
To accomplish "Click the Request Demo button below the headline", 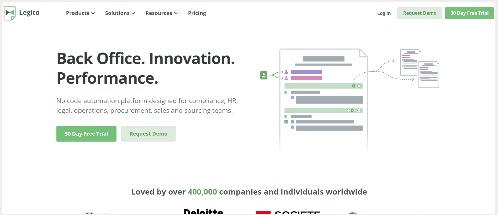I will tap(148, 134).
